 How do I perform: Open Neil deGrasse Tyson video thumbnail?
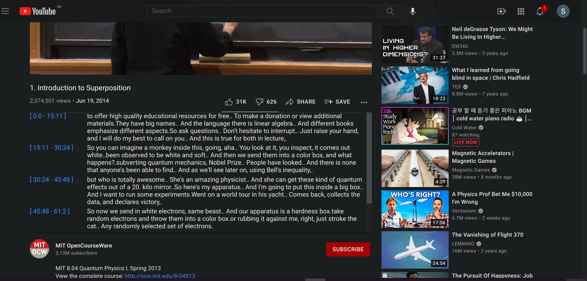tap(415, 44)
